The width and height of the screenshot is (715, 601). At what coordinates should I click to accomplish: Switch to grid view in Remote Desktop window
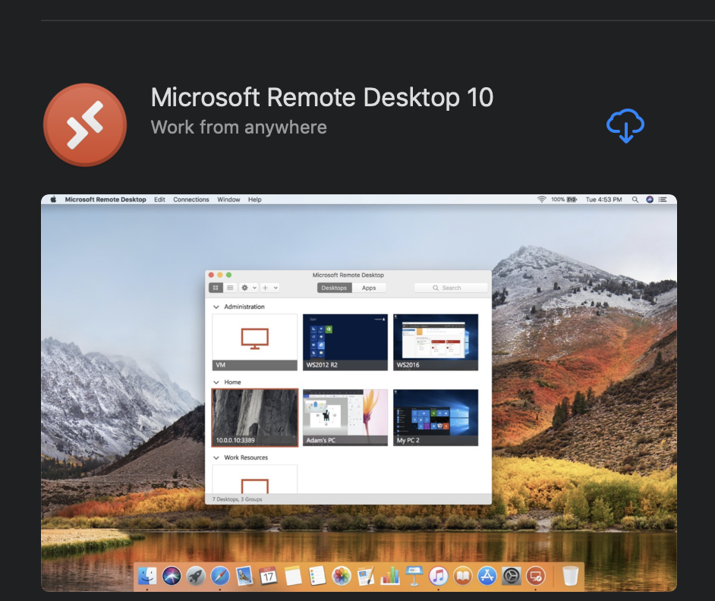pyautogui.click(x=216, y=288)
